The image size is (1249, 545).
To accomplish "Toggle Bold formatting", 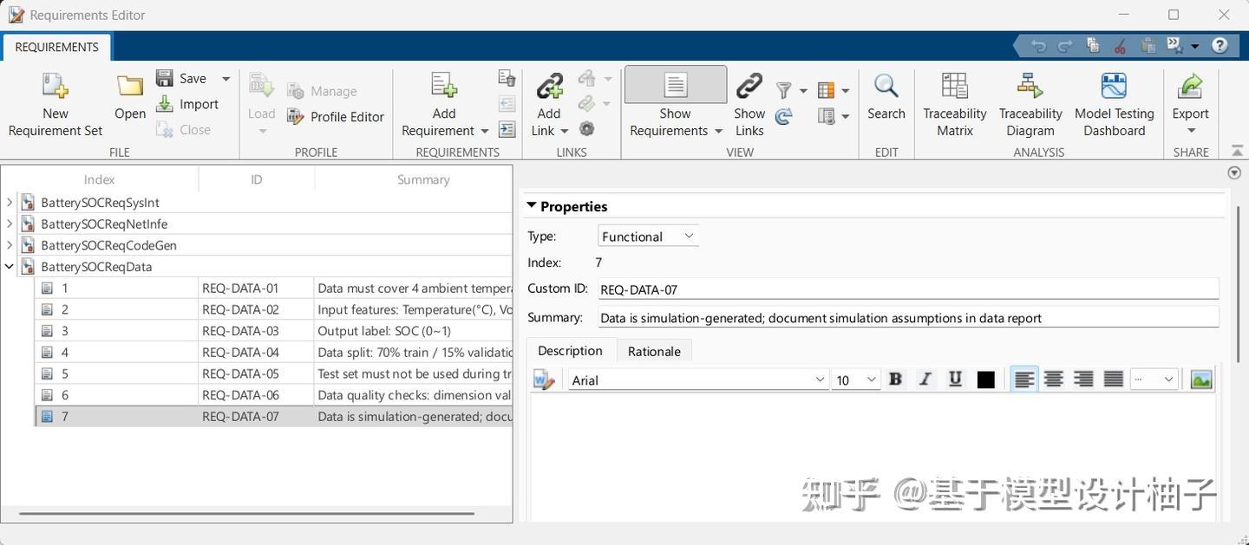I will point(895,379).
